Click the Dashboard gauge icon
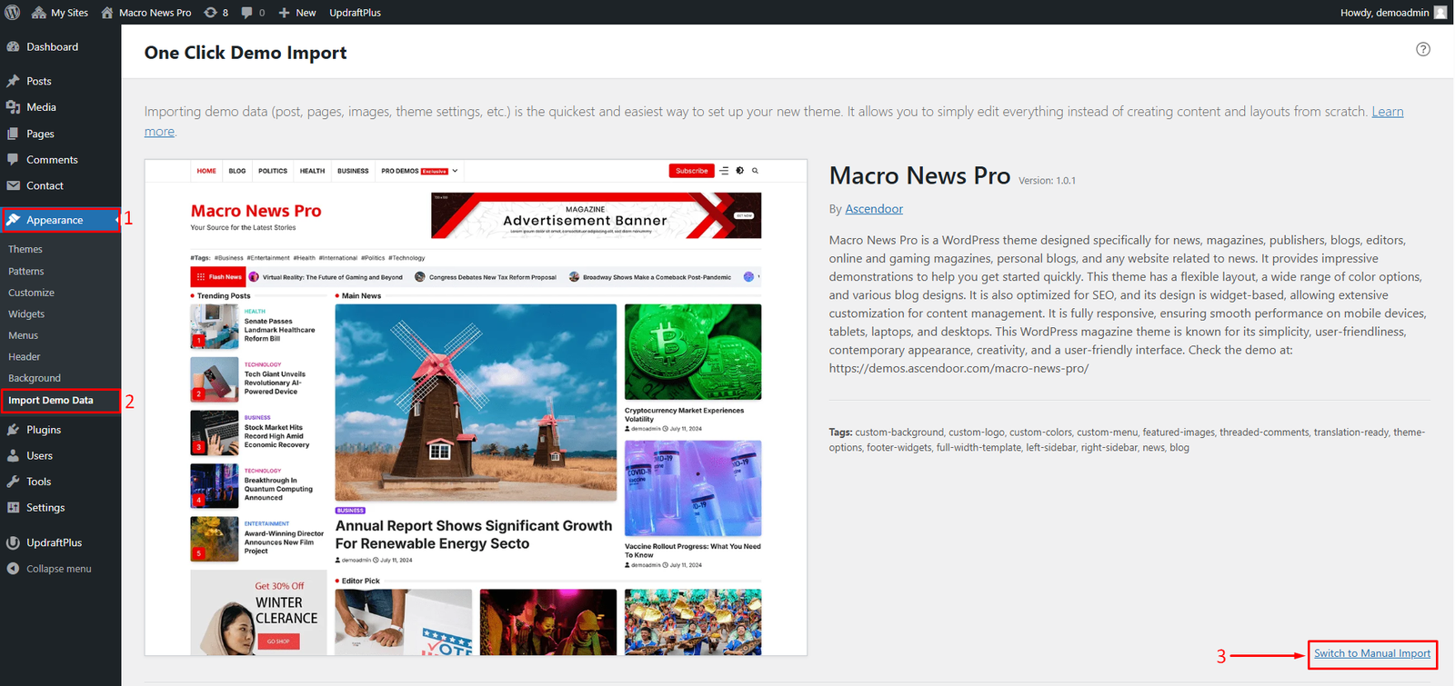Viewport: 1455px width, 686px height. (x=14, y=47)
